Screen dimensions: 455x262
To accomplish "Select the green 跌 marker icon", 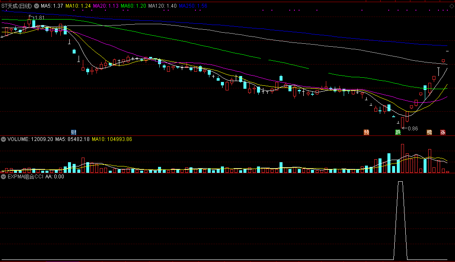I will 398,132.
